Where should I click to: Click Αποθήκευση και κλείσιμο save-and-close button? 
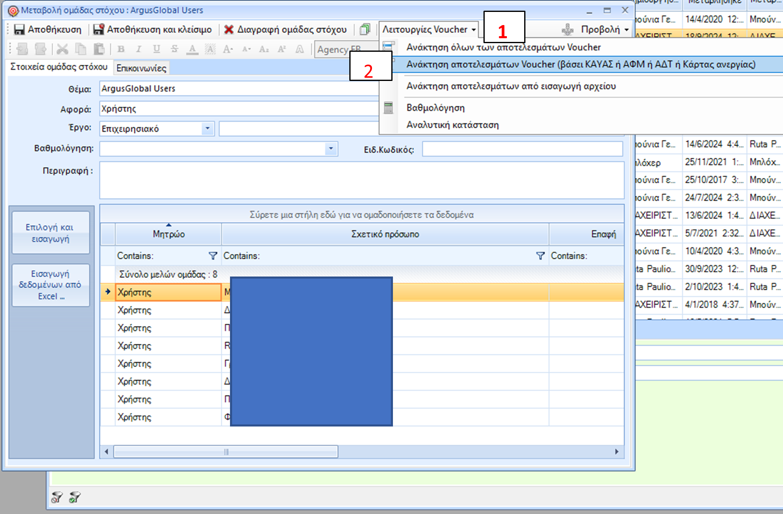pos(152,30)
